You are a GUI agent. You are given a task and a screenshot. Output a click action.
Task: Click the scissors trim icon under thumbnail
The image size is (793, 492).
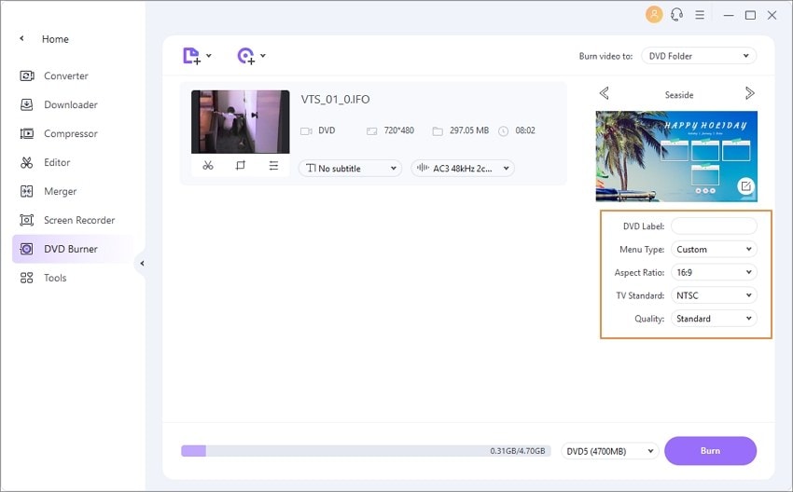tap(208, 165)
